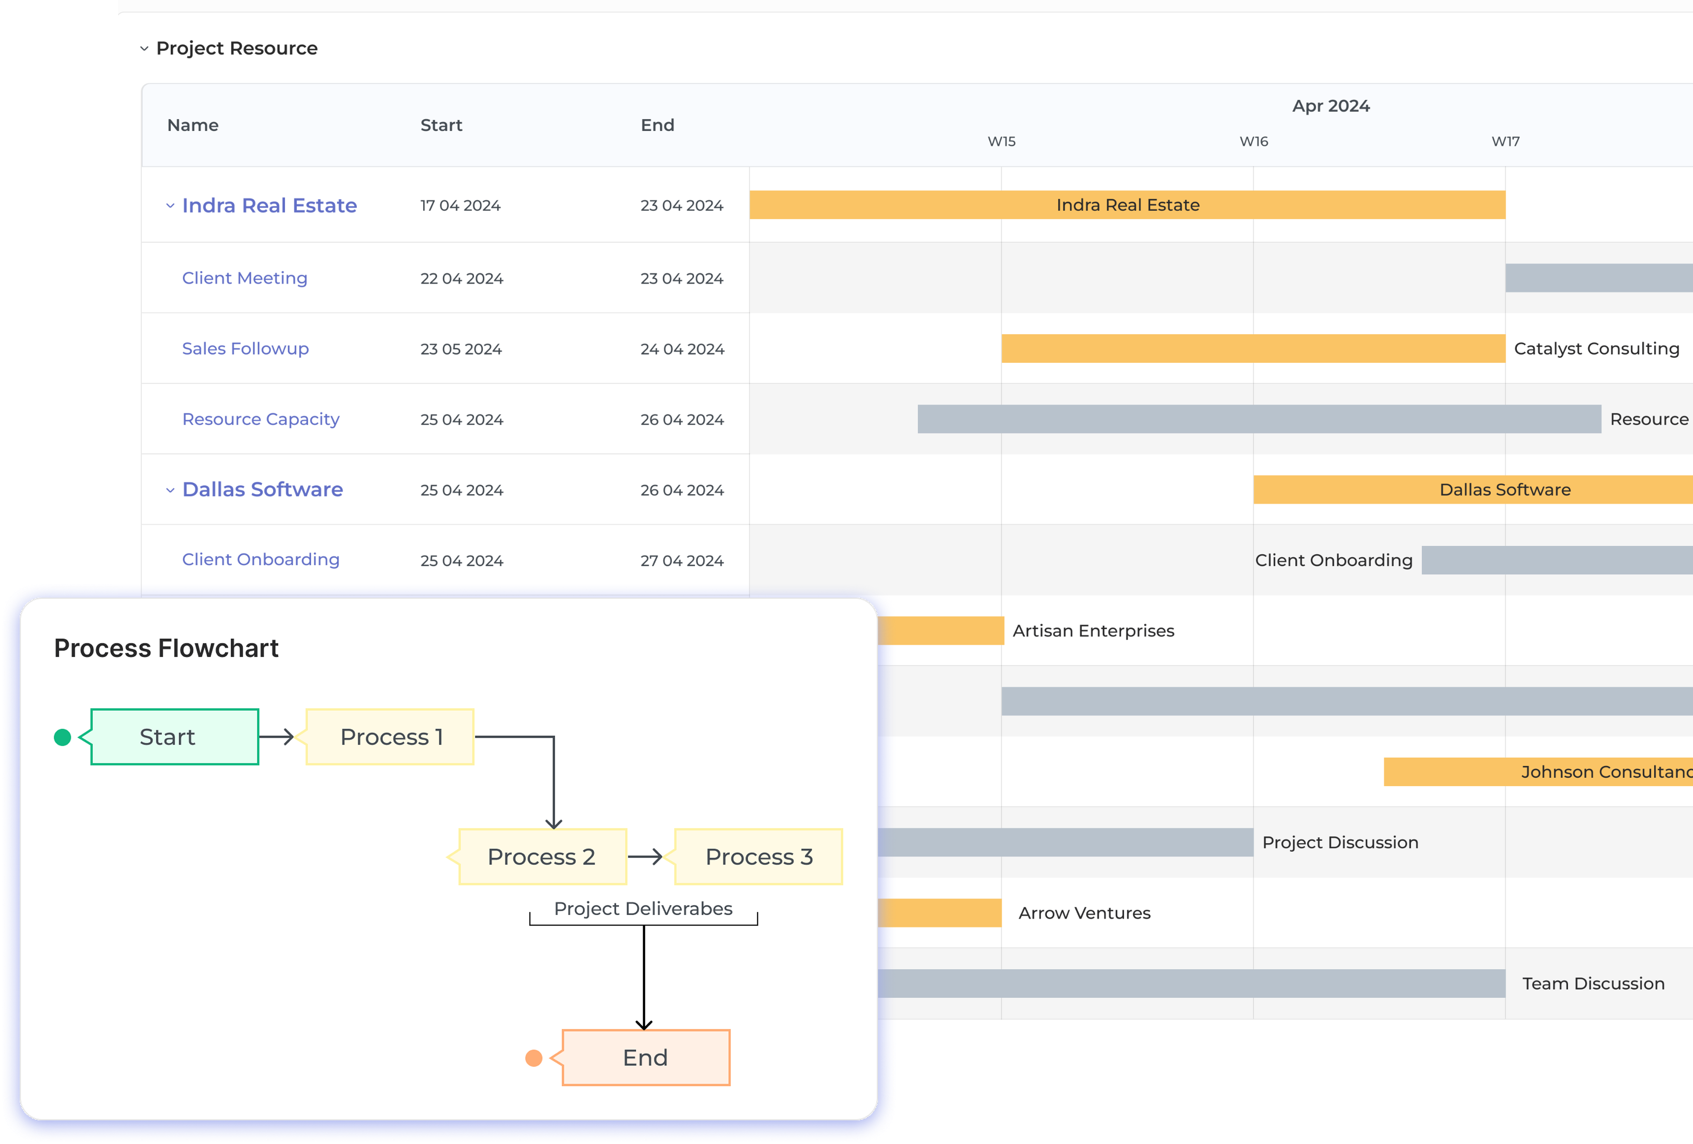Select the Process 1 flowchart box

(390, 737)
